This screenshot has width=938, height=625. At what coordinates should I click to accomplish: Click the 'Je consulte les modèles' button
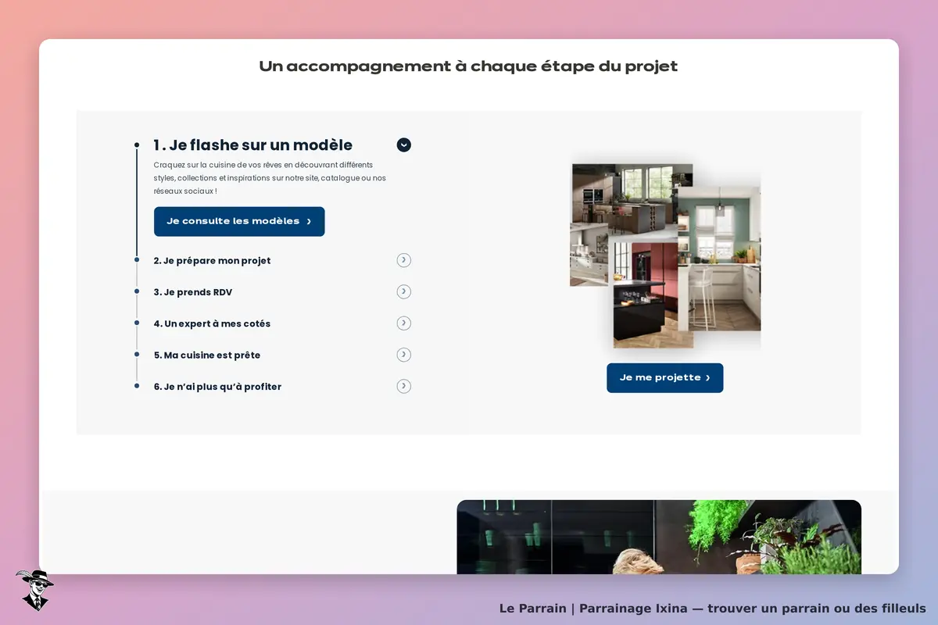[x=239, y=221]
